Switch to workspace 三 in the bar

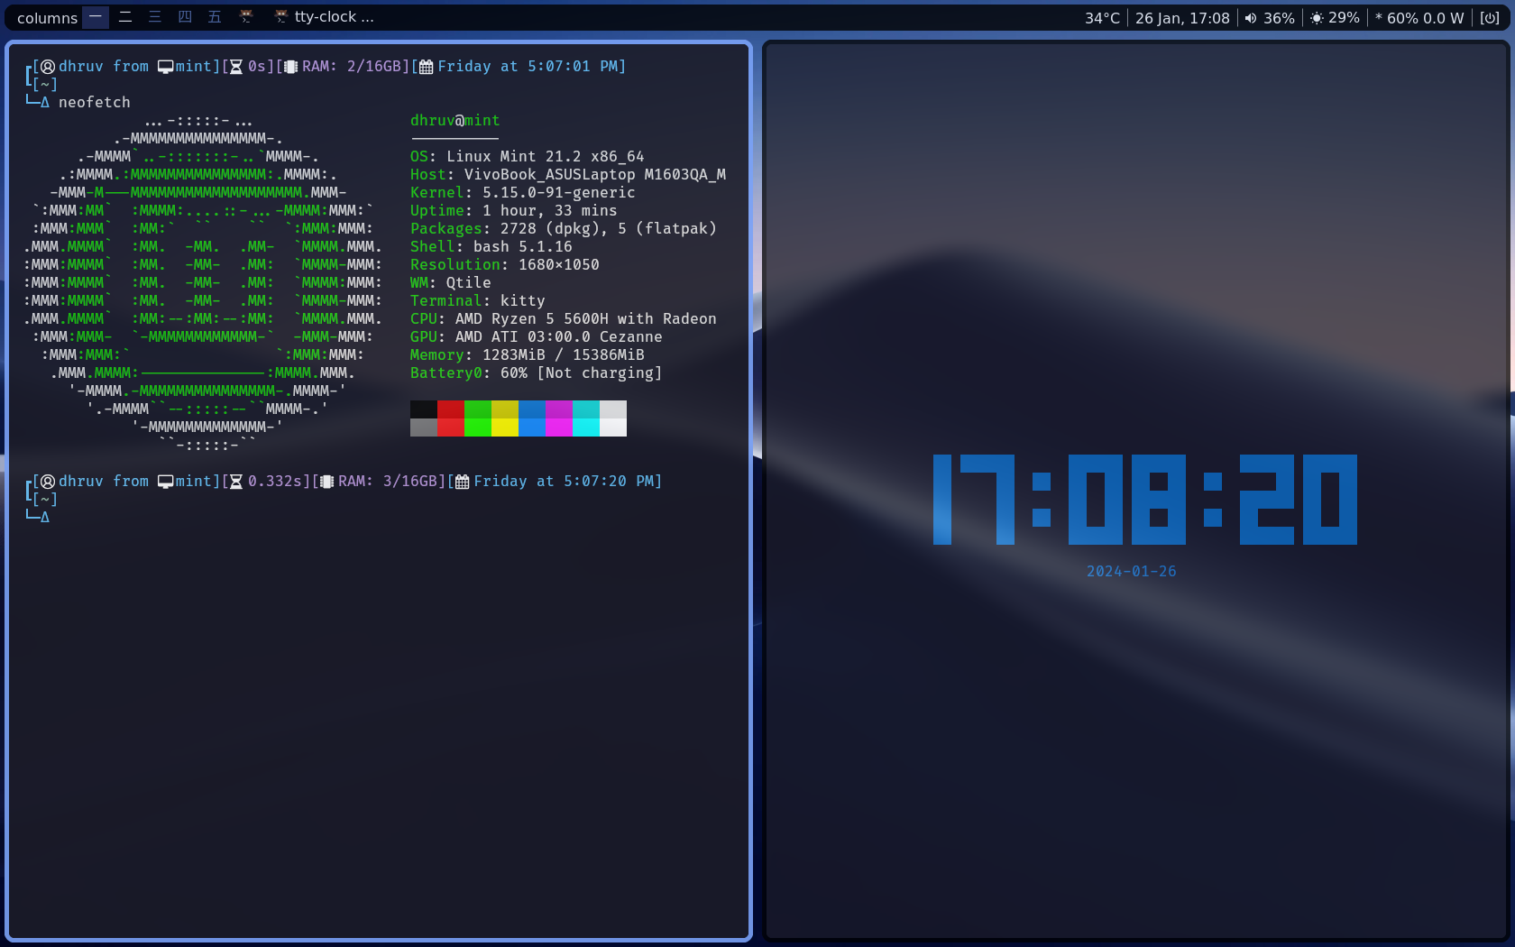tap(155, 17)
